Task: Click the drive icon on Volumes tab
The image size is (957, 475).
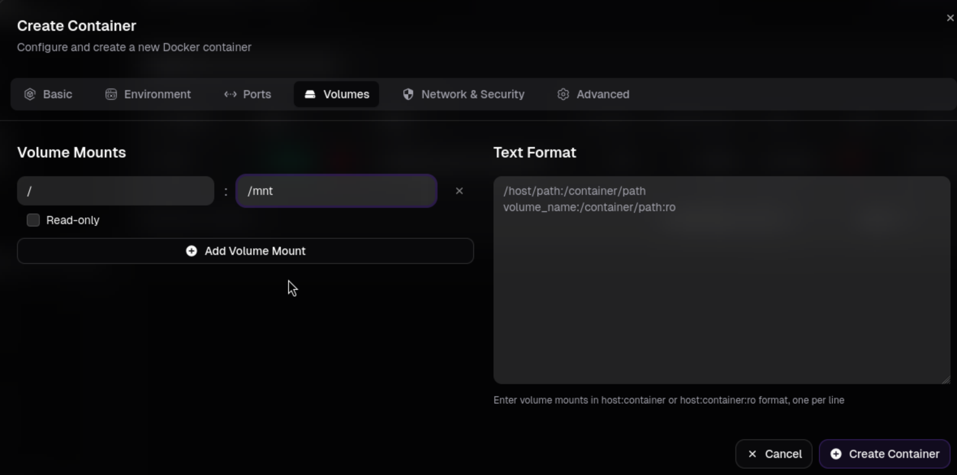Action: pyautogui.click(x=310, y=94)
